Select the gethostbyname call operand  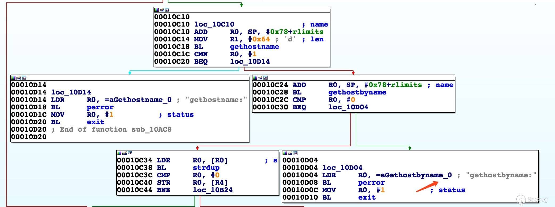[x=357, y=92]
